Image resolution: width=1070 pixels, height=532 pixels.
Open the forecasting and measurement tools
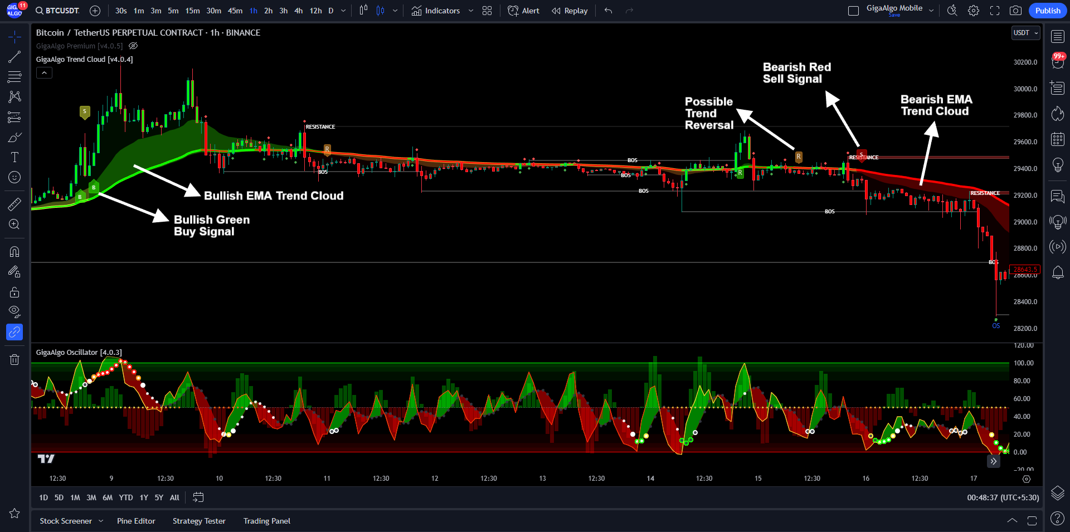tap(14, 117)
